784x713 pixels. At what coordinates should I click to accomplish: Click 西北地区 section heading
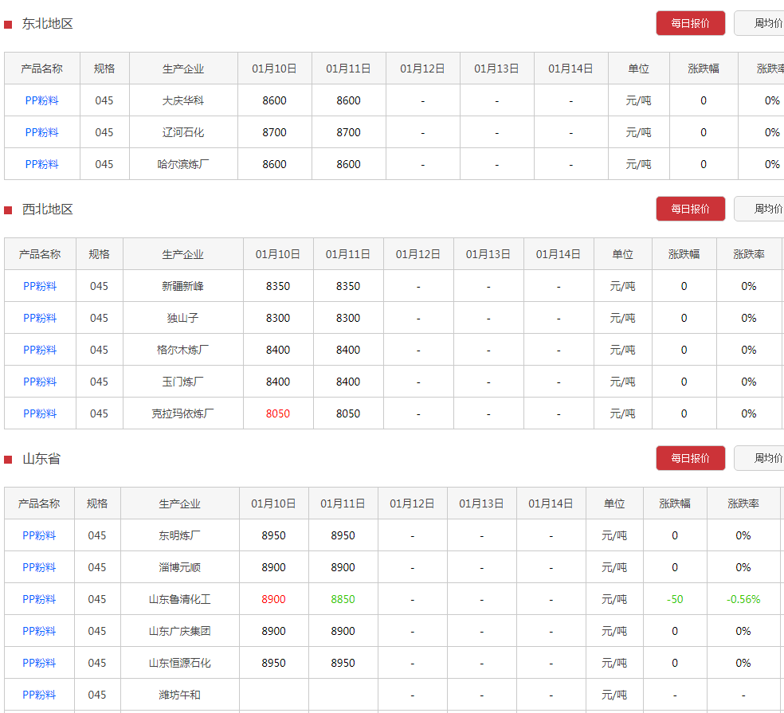pyautogui.click(x=48, y=209)
